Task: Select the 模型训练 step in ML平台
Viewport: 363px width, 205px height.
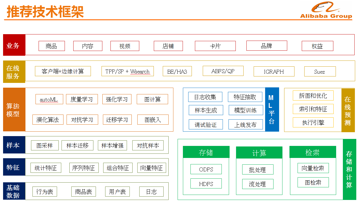Action: click(246, 110)
